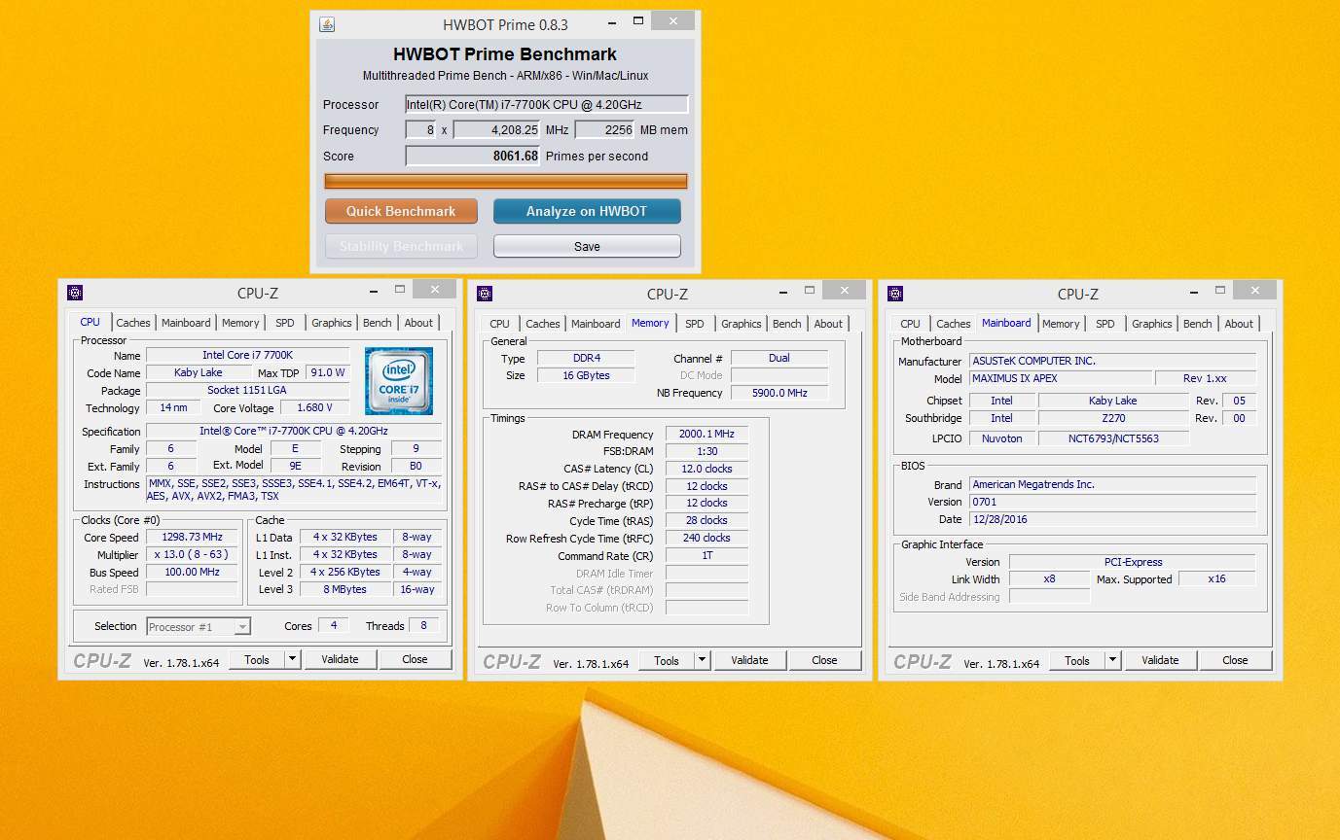Image resolution: width=1340 pixels, height=840 pixels.
Task: Click LPCIO value NCT6793/NCT5563
Action: [1113, 438]
